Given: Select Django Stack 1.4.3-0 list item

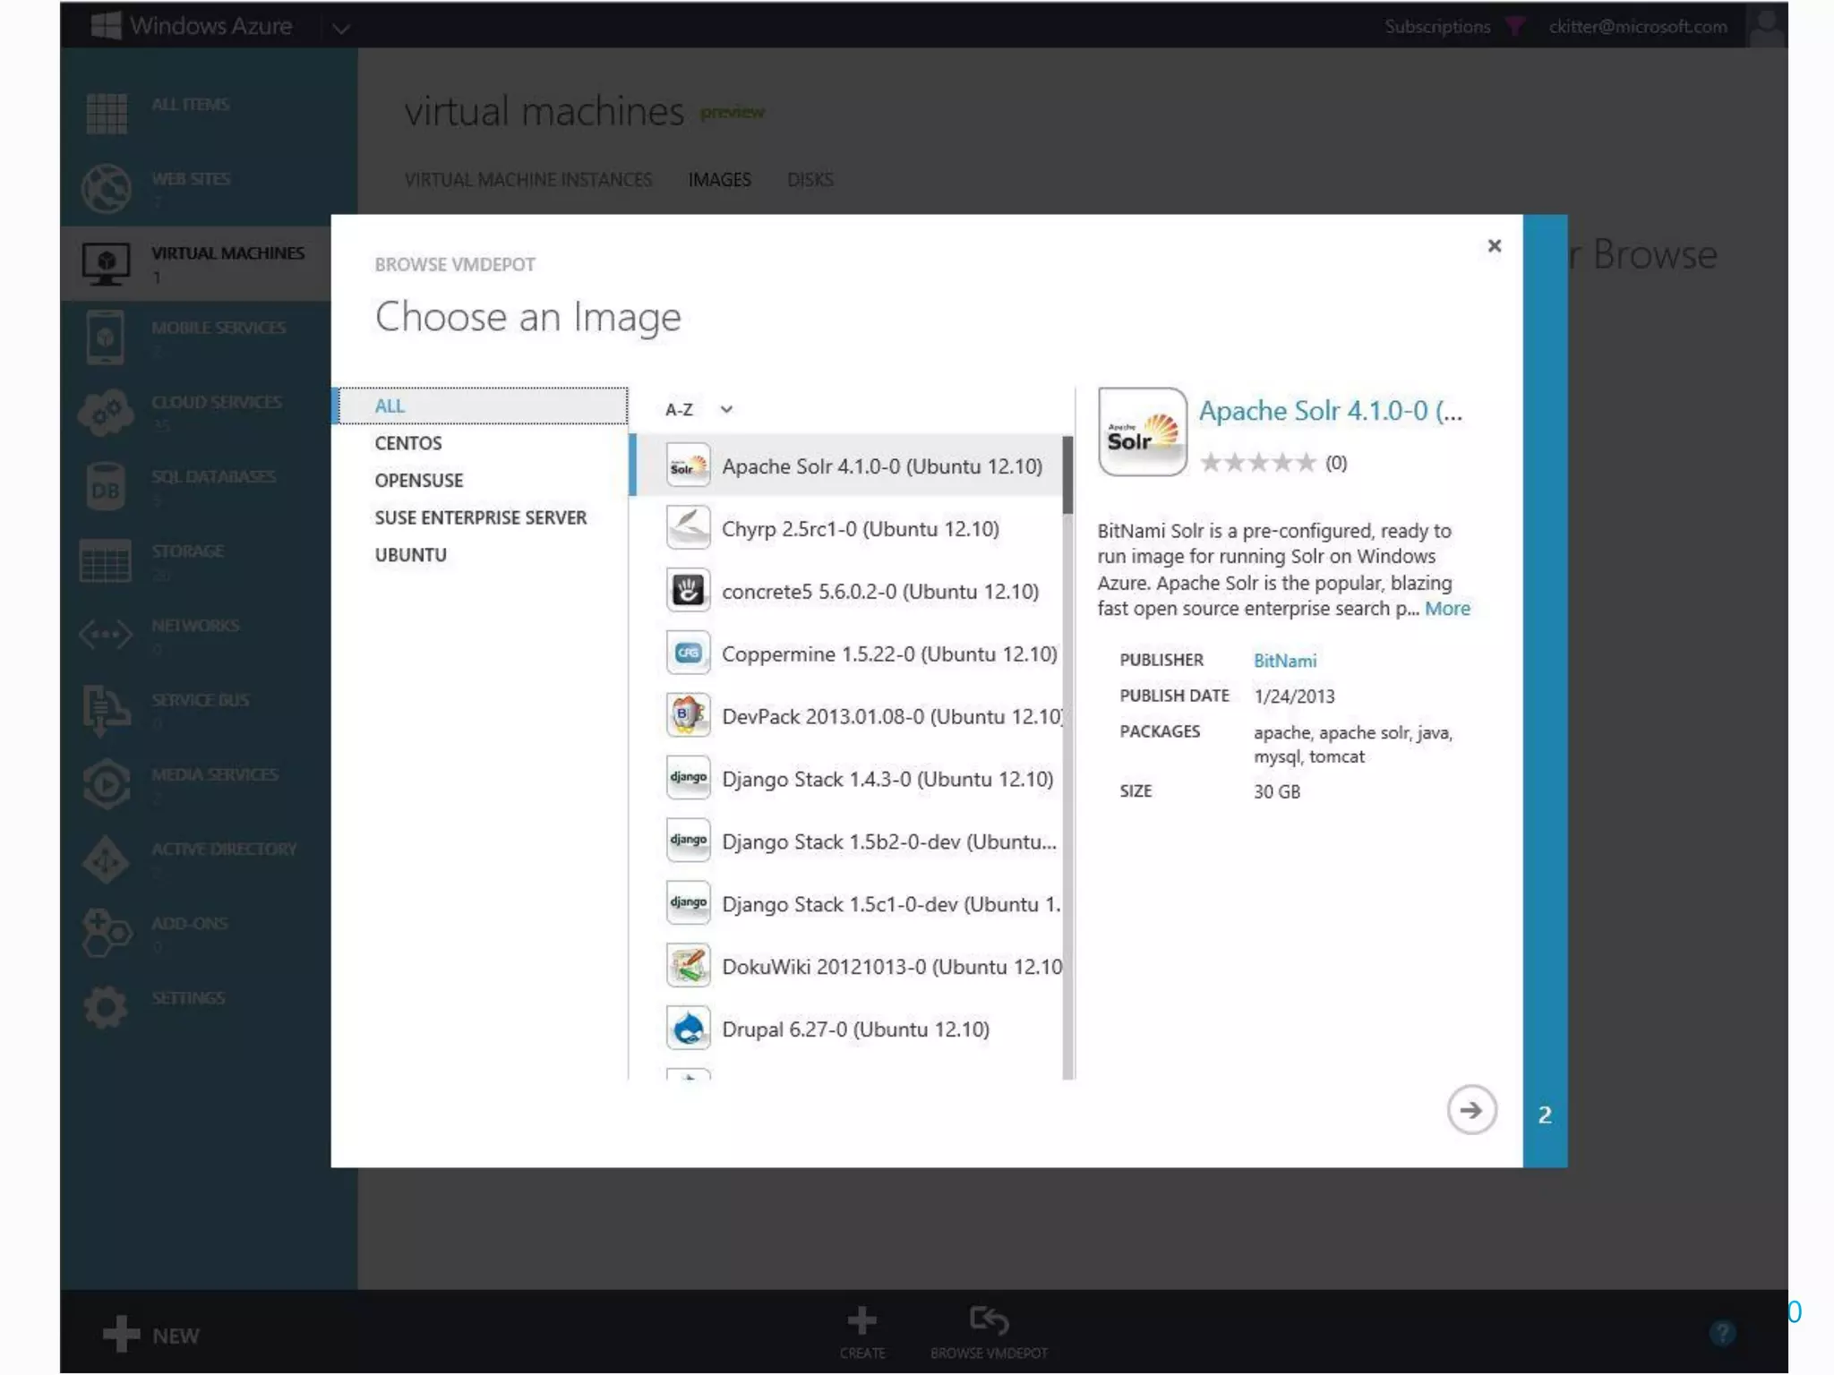Looking at the screenshot, I should click(887, 779).
